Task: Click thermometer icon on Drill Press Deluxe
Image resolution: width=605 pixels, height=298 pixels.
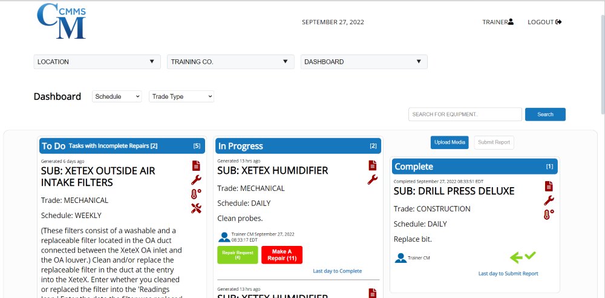Action: click(x=549, y=214)
